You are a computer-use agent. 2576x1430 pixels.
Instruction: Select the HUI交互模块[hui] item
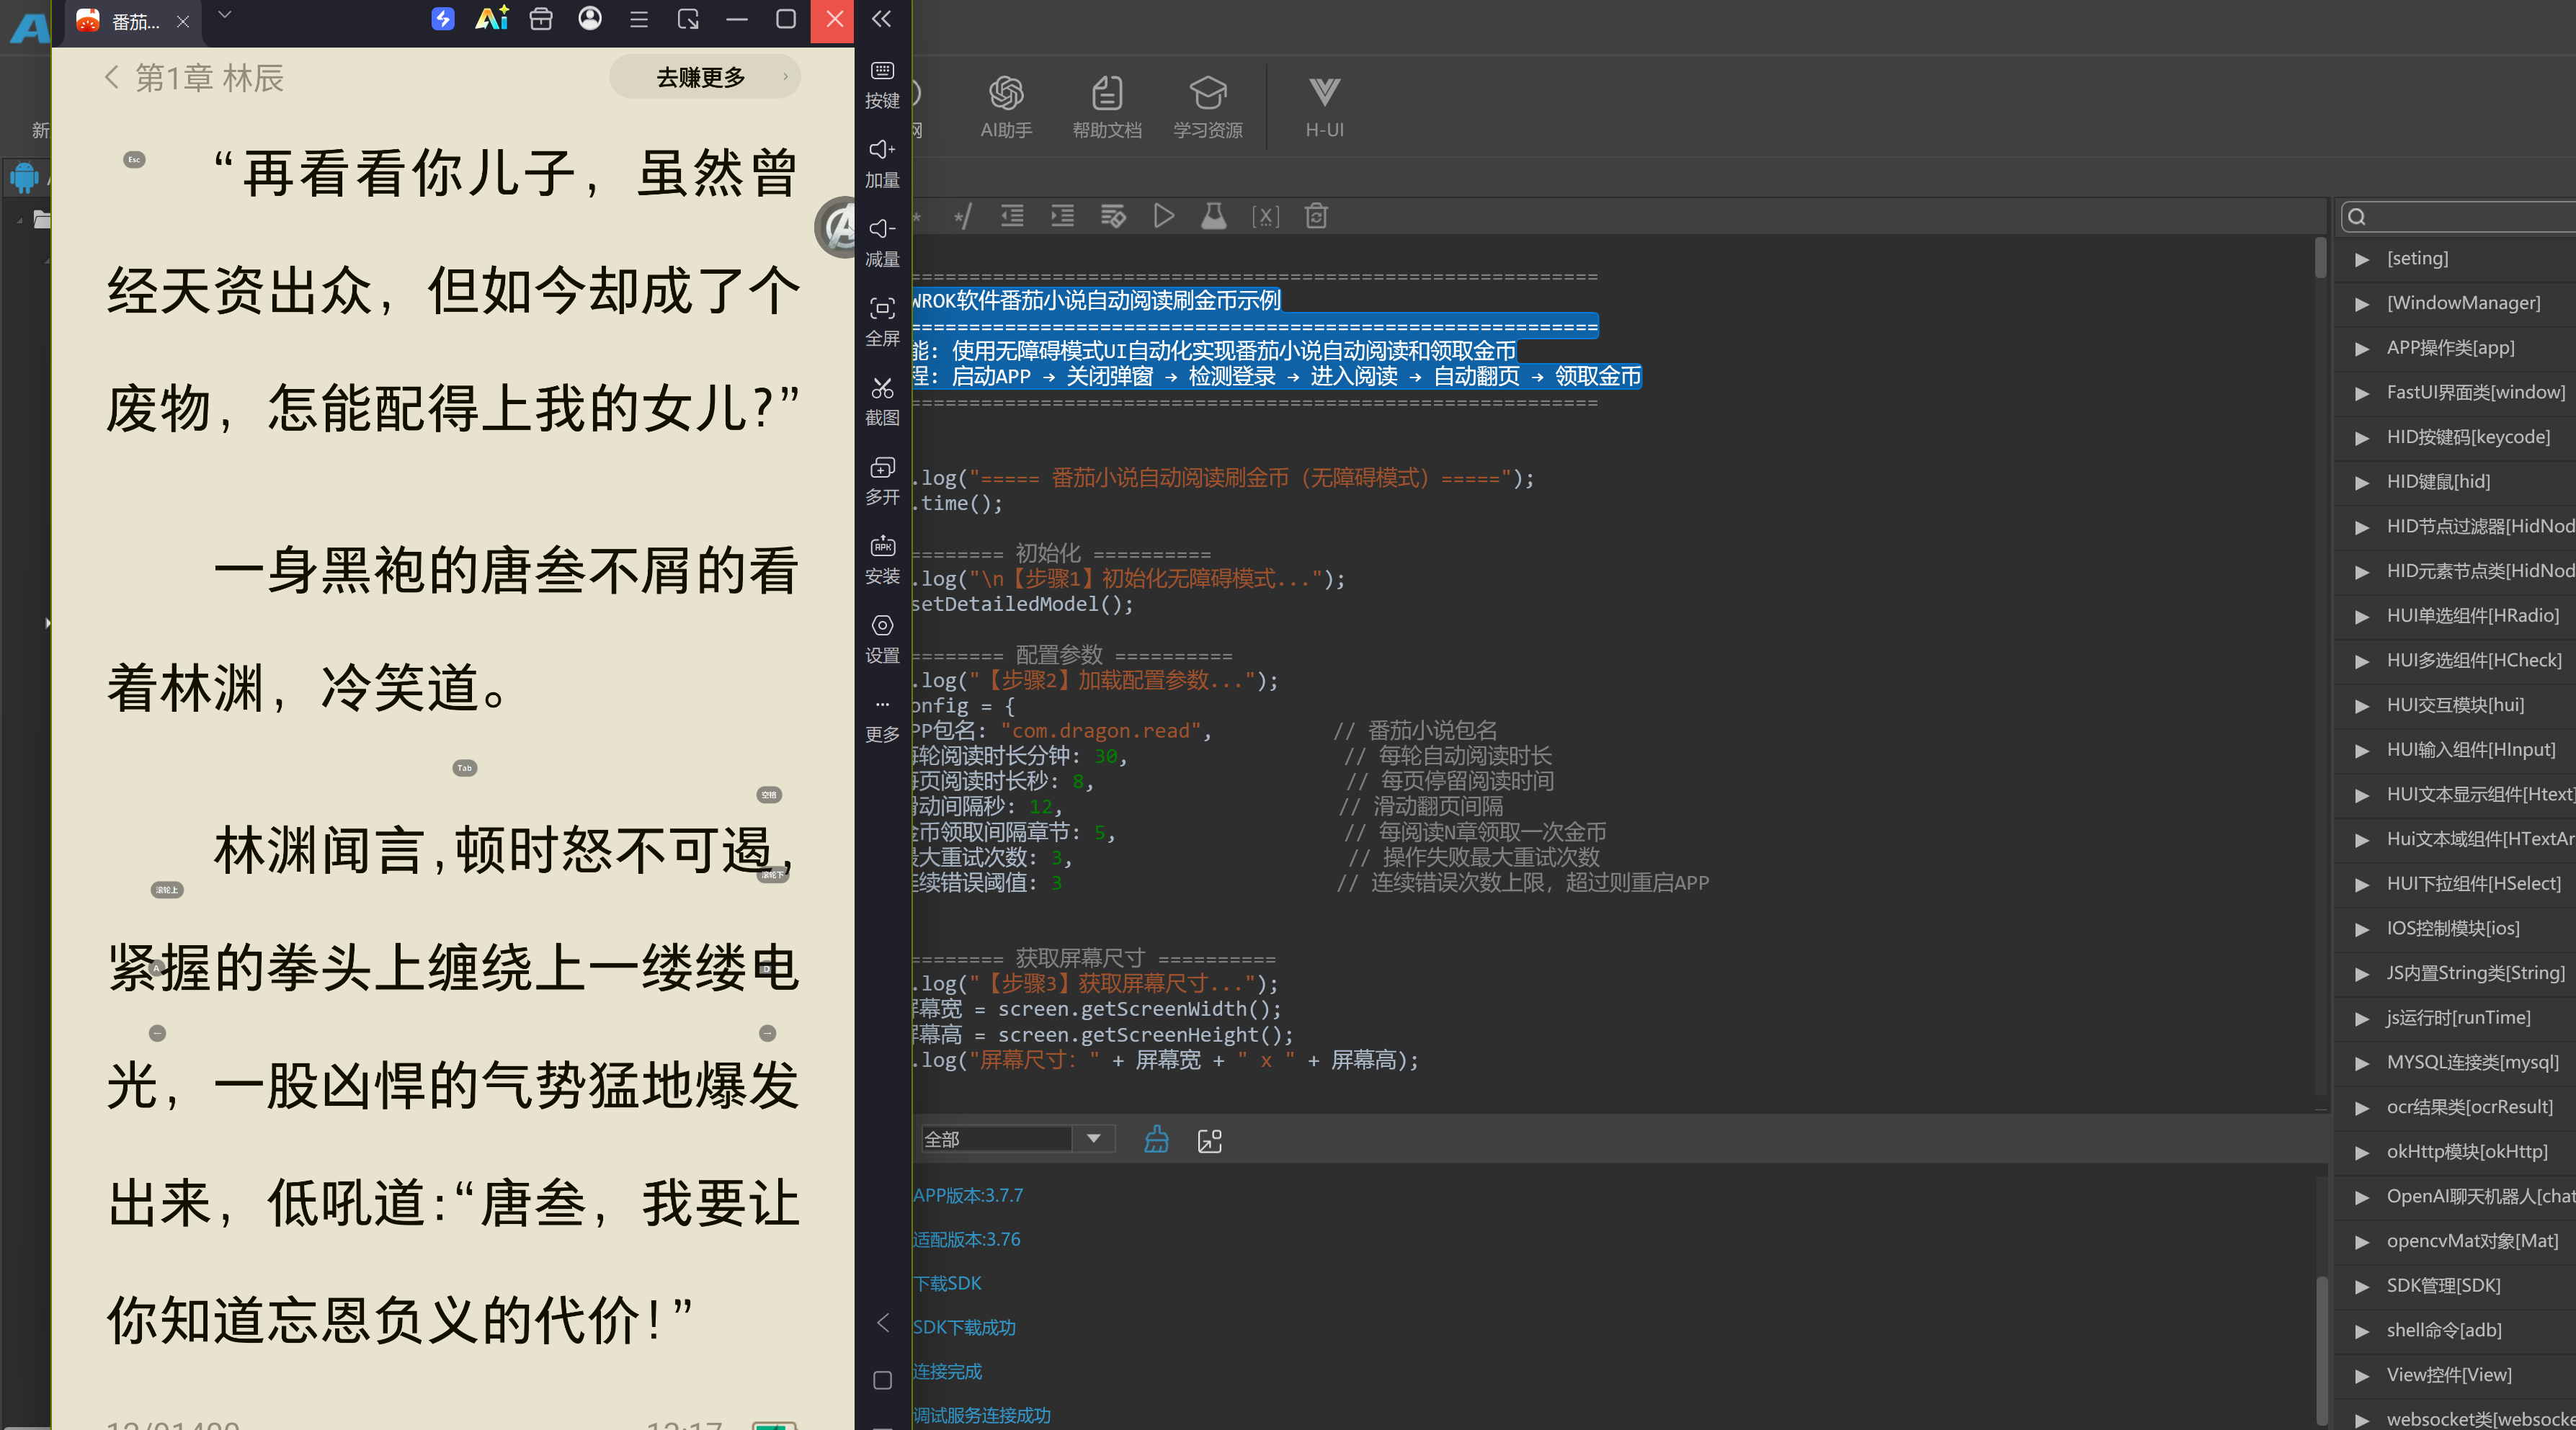(x=2455, y=705)
